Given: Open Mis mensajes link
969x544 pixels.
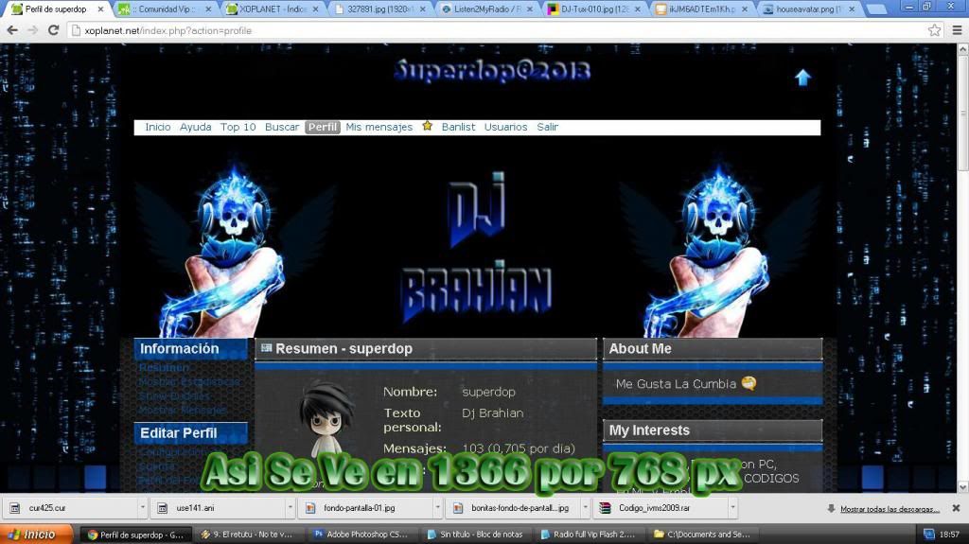Looking at the screenshot, I should coord(379,127).
